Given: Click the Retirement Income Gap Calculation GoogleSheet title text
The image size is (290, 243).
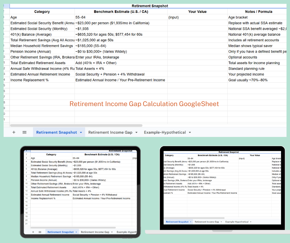Looking at the screenshot, I should [144, 104].
